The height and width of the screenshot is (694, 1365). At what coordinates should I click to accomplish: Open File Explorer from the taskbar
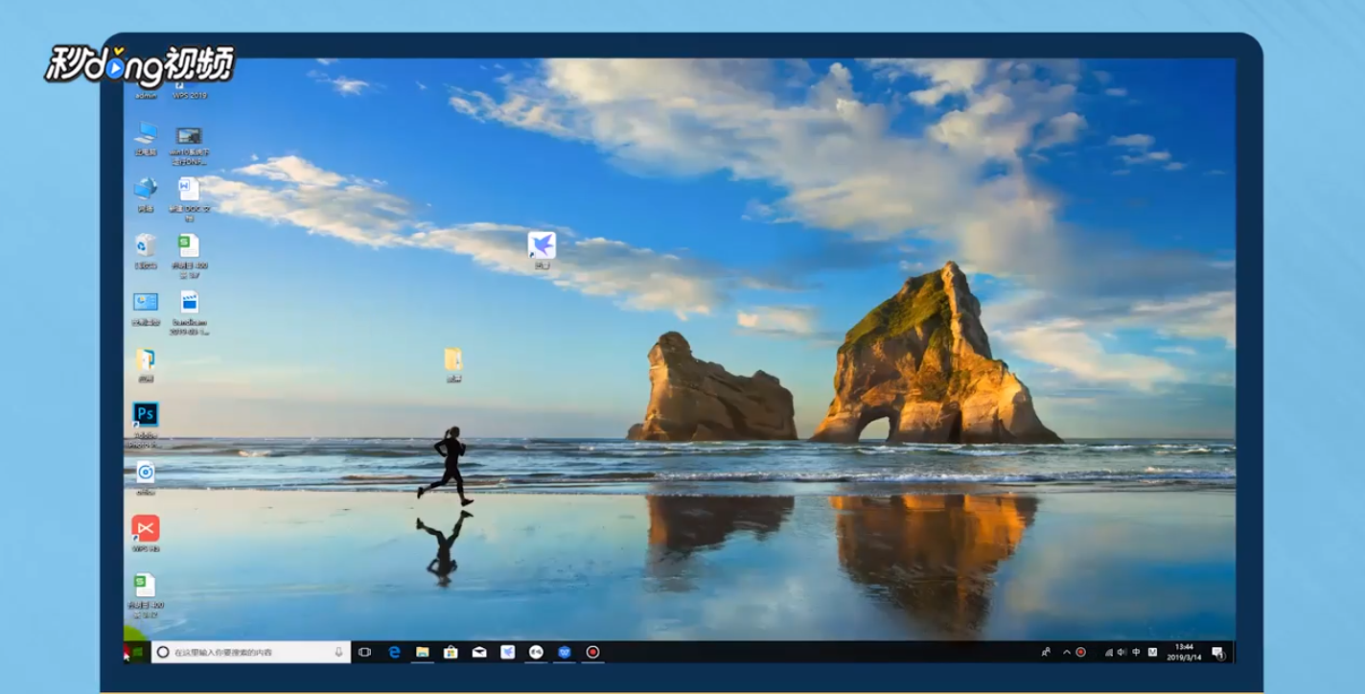(x=422, y=651)
